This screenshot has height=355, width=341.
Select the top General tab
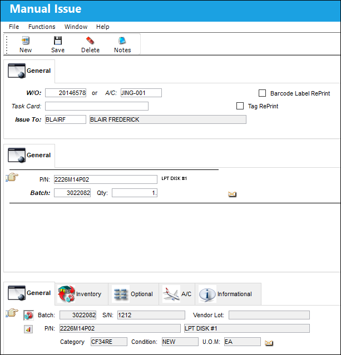point(29,71)
